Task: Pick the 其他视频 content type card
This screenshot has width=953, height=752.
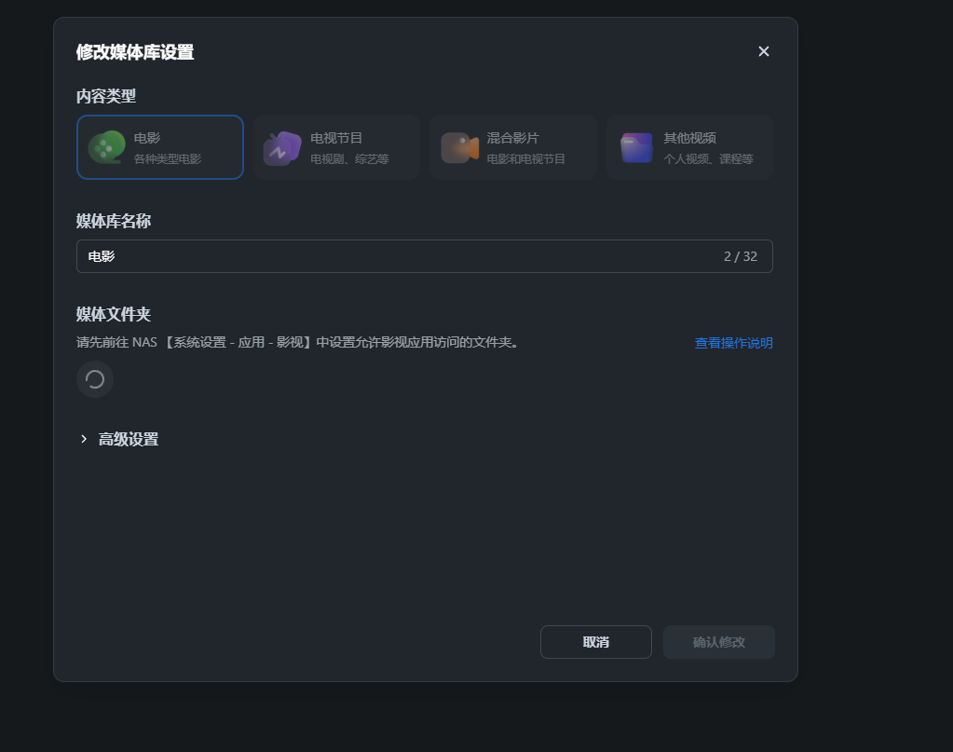Action: [690, 147]
